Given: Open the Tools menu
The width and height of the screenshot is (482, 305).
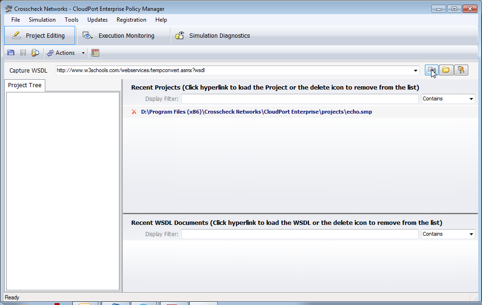Looking at the screenshot, I should click(x=72, y=20).
